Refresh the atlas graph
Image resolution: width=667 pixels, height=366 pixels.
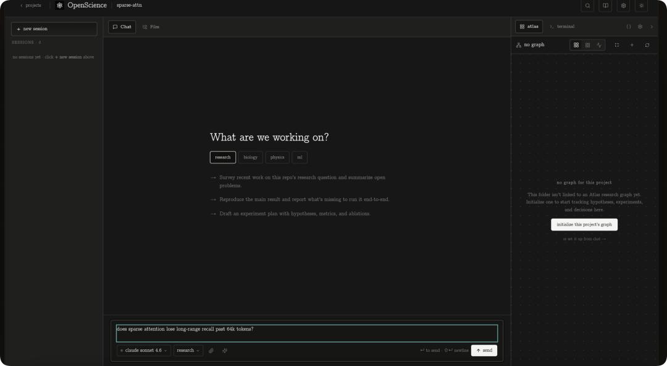click(647, 45)
